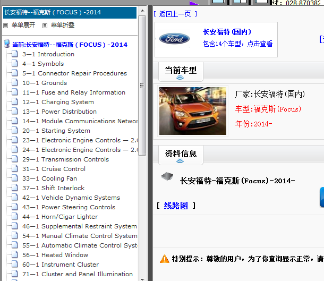Image resolution: width=324 pixels, height=281 pixels.
Task: Select 46—1 Supplemental Restraint System
Action: 80,226
